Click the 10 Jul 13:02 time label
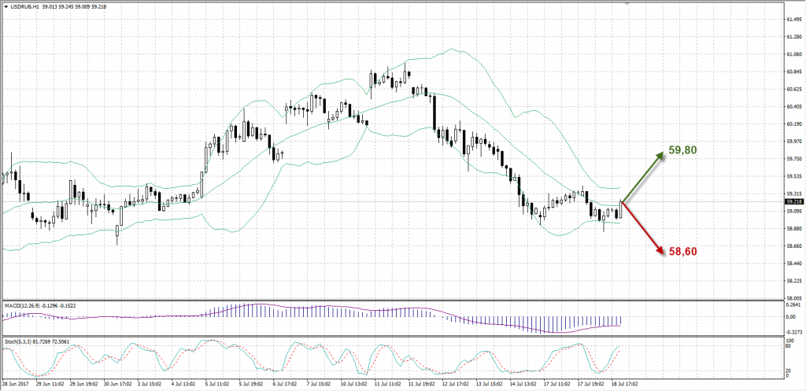The width and height of the screenshot is (806, 391). [x=352, y=385]
